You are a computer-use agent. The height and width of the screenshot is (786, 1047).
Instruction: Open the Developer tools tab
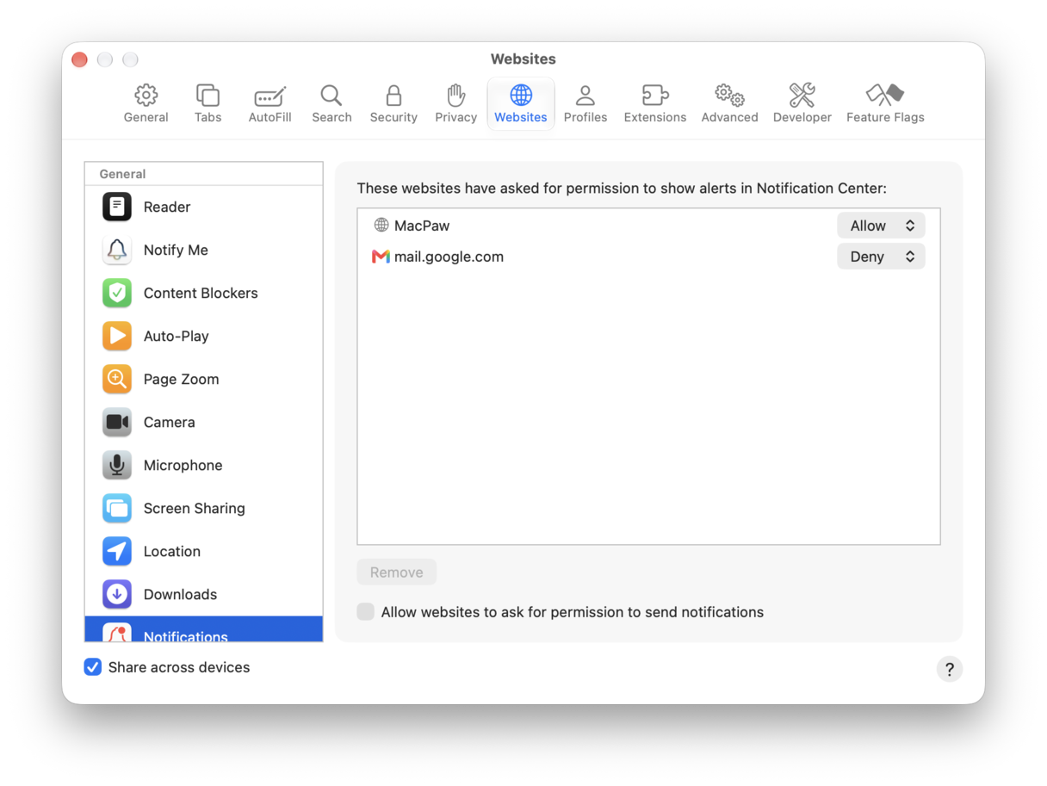tap(802, 104)
